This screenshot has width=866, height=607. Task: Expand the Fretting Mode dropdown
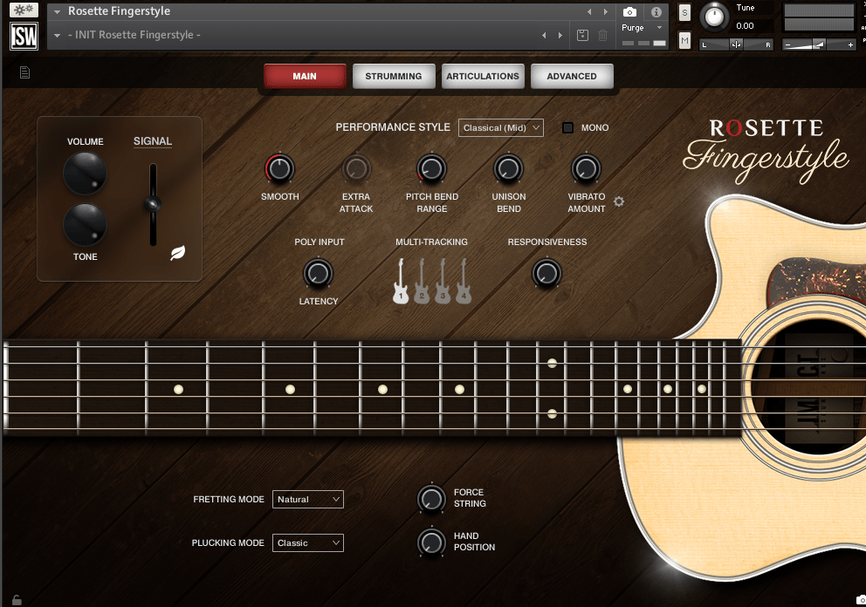(308, 499)
